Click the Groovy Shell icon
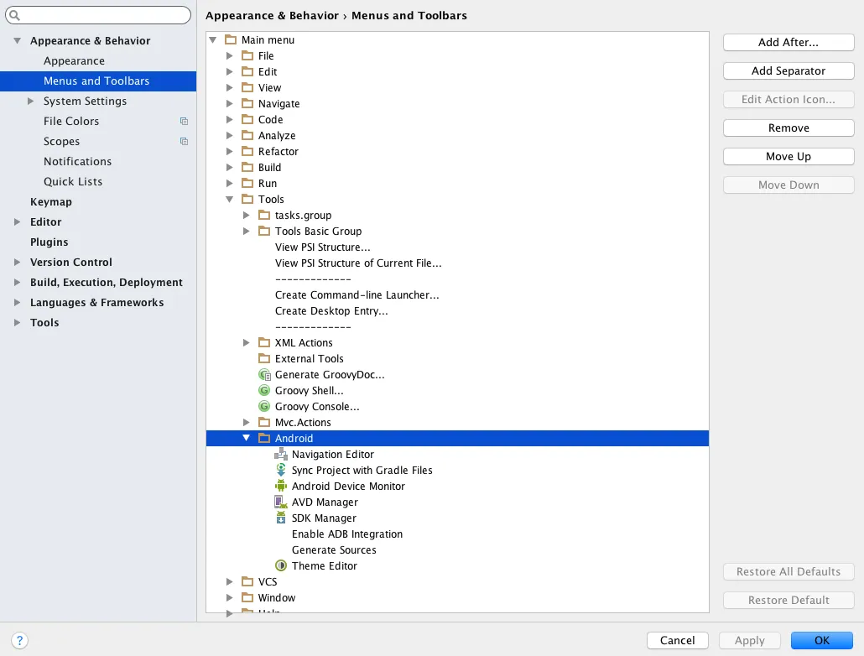This screenshot has height=656, width=864. click(x=264, y=390)
